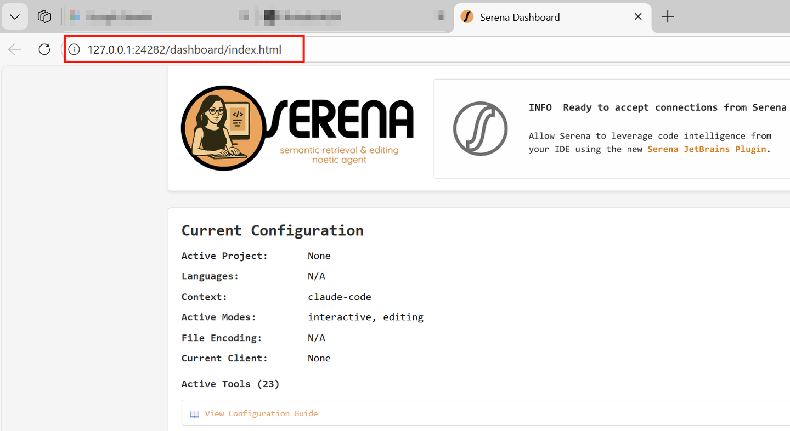Click the Serena favicon on the dashboard tab

point(467,17)
